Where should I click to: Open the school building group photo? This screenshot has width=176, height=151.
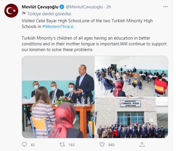(x=131, y=118)
